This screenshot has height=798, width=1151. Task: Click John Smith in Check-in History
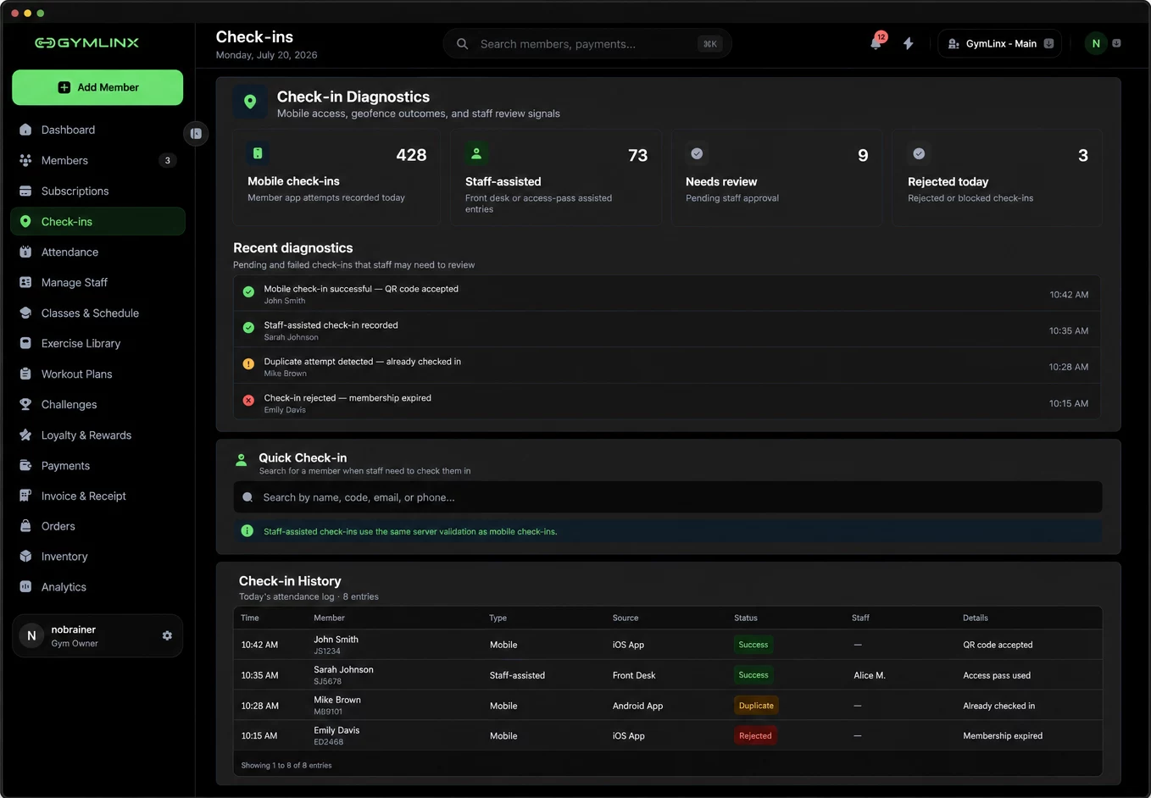click(336, 640)
